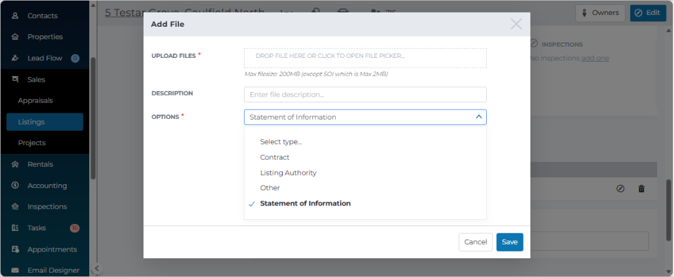Go to Properties in the sidebar
Image resolution: width=674 pixels, height=277 pixels.
45,37
